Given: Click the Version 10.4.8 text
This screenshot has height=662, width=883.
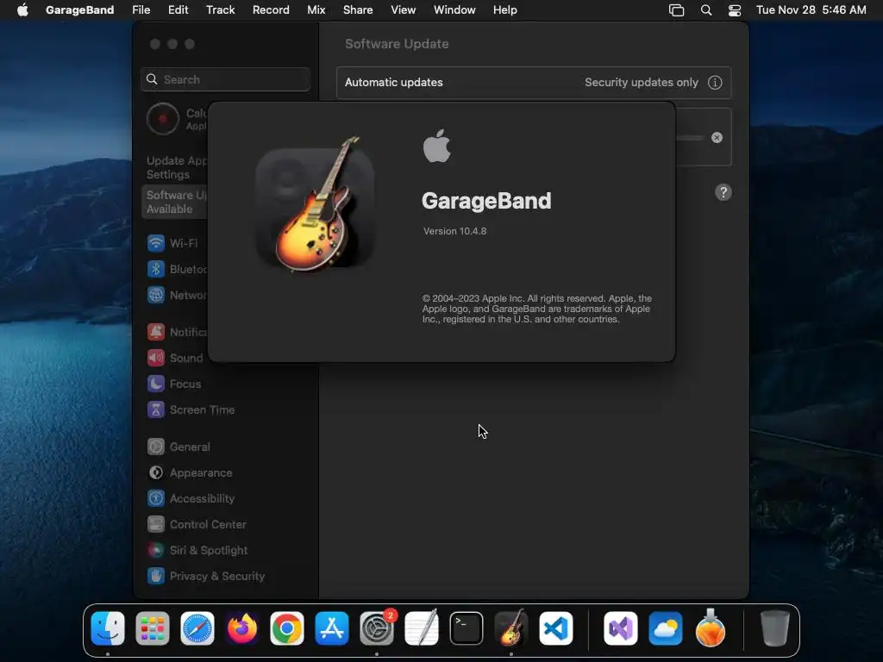Looking at the screenshot, I should (x=454, y=231).
